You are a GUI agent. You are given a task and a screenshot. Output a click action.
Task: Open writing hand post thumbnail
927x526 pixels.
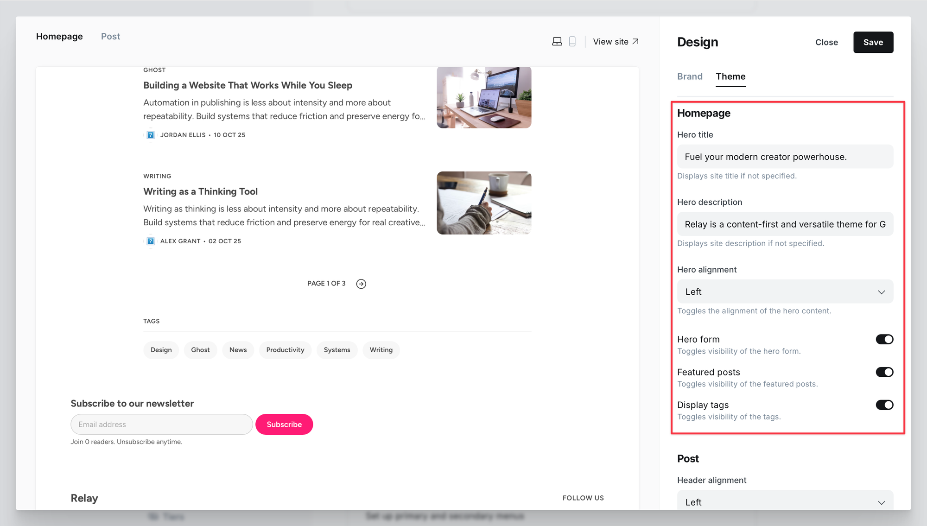tap(484, 203)
